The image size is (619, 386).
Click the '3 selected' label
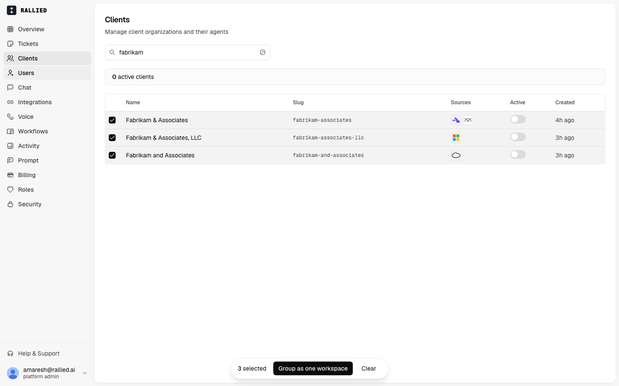point(252,368)
